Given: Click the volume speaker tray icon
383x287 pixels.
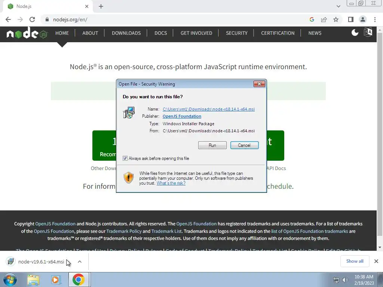Looking at the screenshot, I should [345, 280].
